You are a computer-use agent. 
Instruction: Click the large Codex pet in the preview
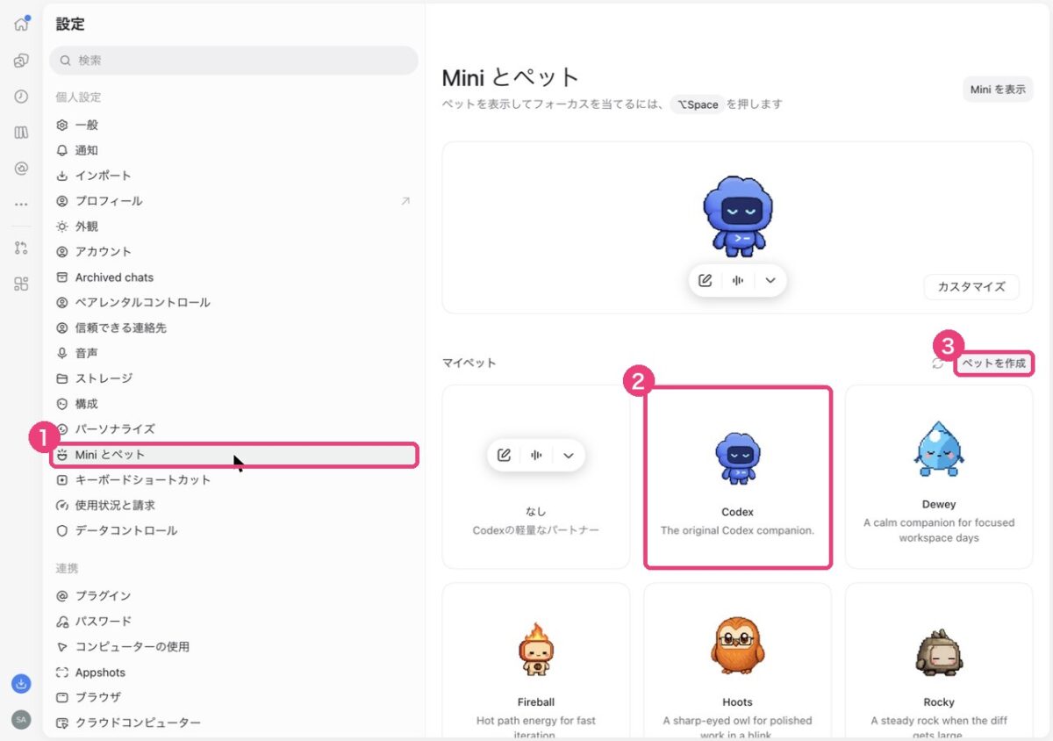pyautogui.click(x=738, y=215)
